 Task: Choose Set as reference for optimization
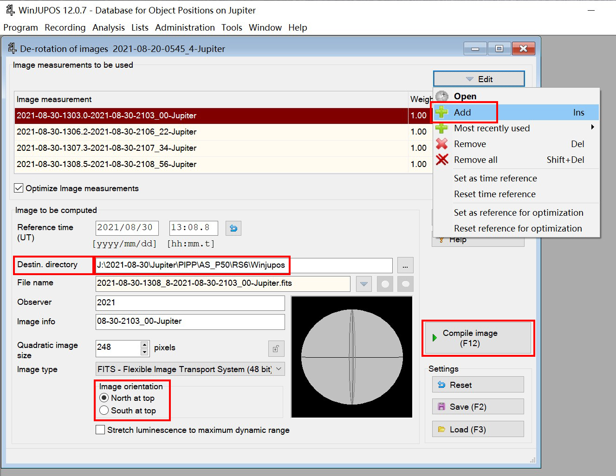tap(516, 212)
